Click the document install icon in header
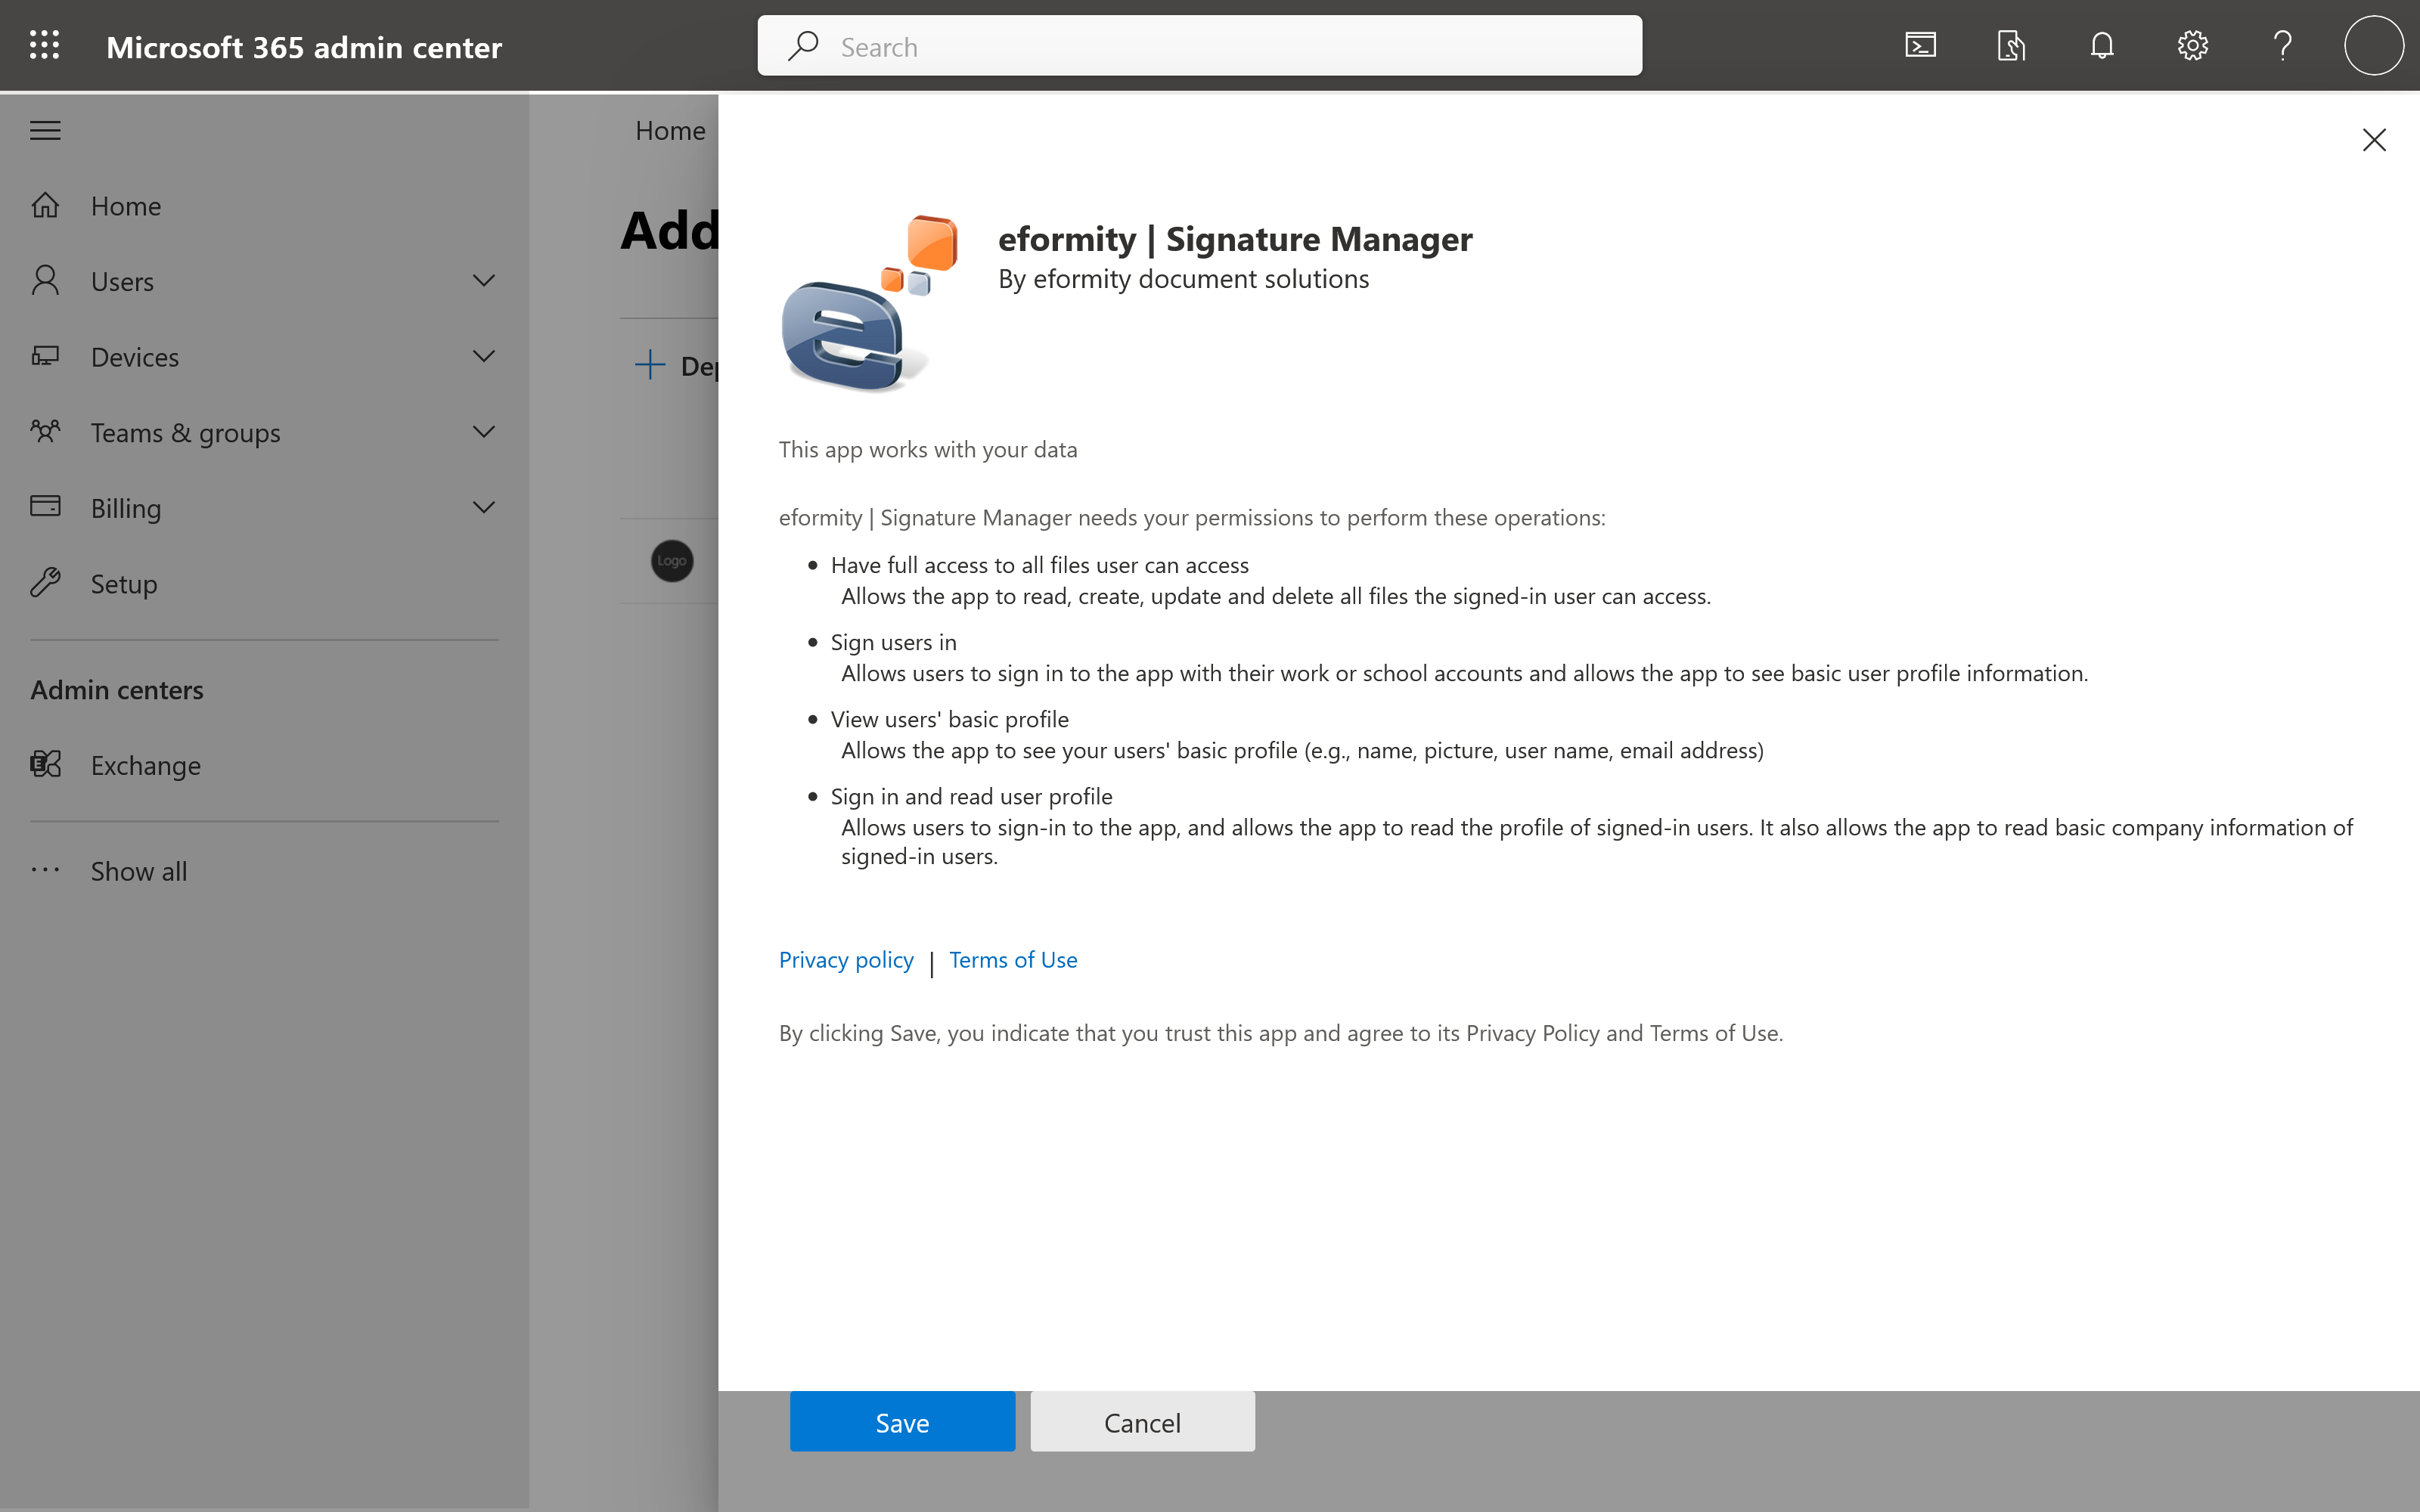 [x=2011, y=45]
